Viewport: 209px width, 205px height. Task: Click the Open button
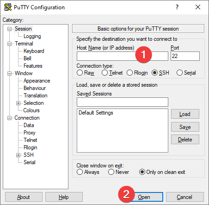[x=148, y=197]
